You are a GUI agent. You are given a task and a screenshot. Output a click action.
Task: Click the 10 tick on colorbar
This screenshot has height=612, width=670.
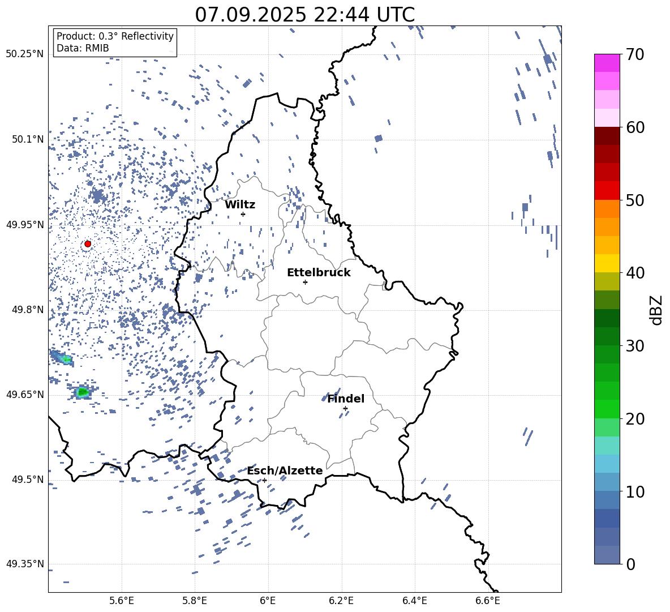(x=635, y=491)
